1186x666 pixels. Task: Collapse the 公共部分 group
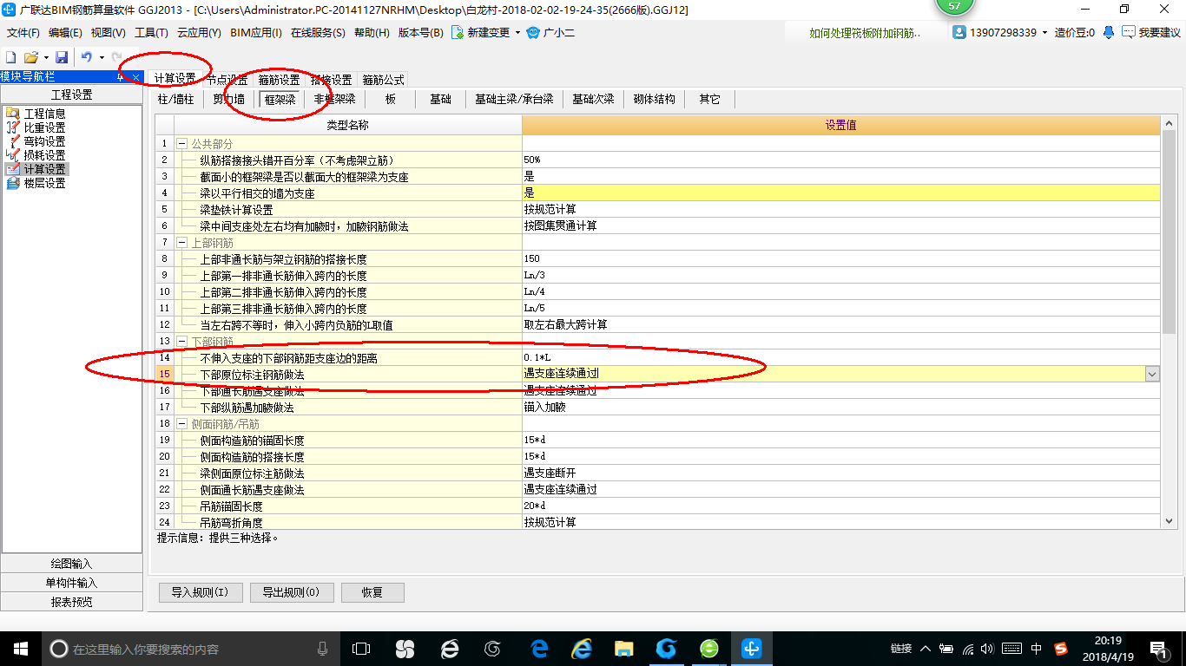coord(181,143)
